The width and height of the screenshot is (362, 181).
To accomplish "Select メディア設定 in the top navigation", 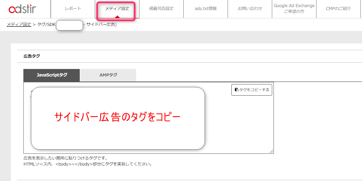I will tap(117, 9).
